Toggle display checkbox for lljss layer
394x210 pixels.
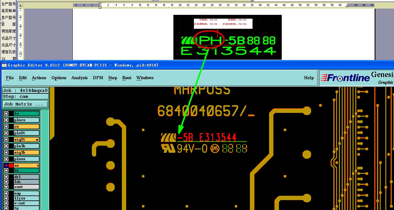pos(6,198)
